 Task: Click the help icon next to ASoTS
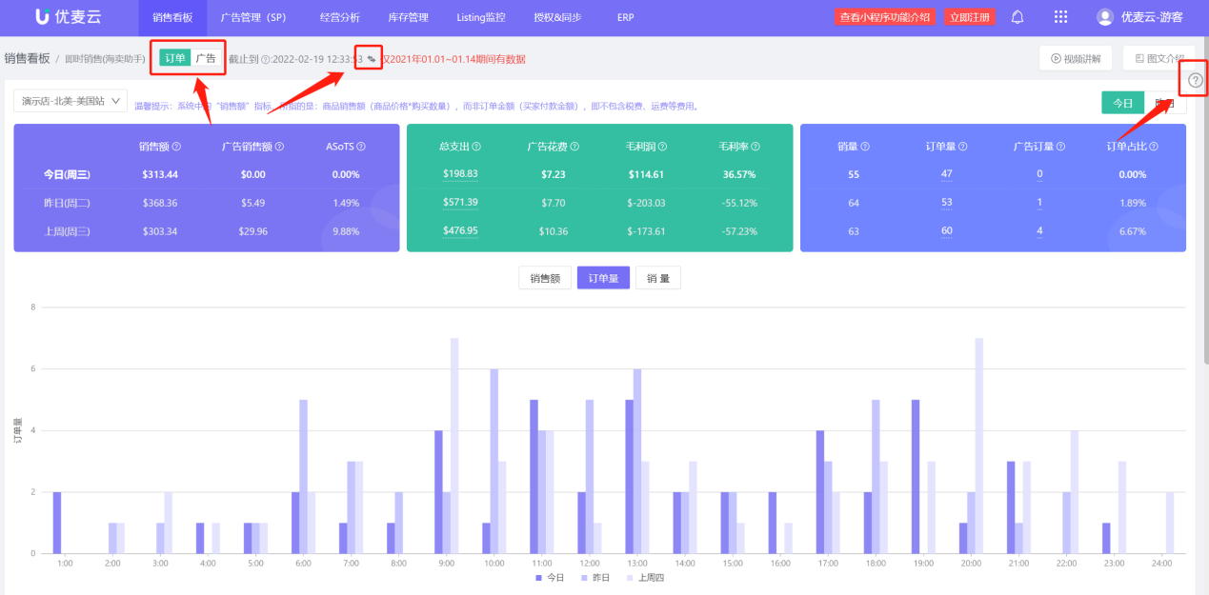[361, 147]
